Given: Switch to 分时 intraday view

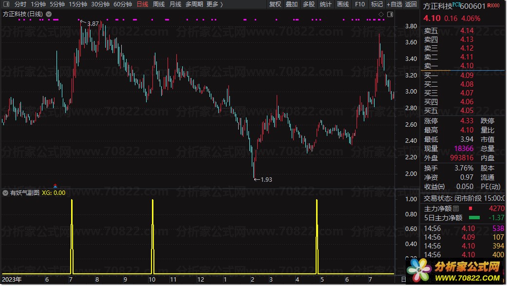Looking at the screenshot, I should (20, 4).
